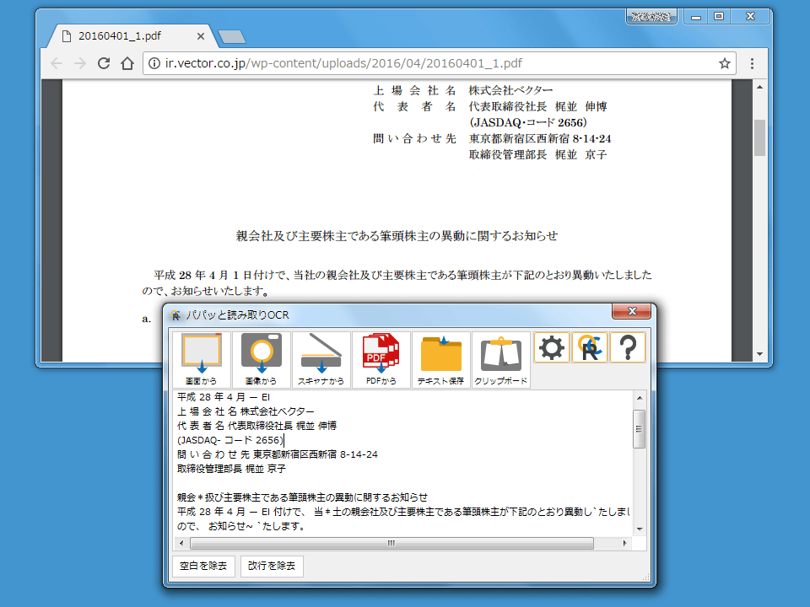Click PDF text 株式会社ベクター

click(511, 90)
